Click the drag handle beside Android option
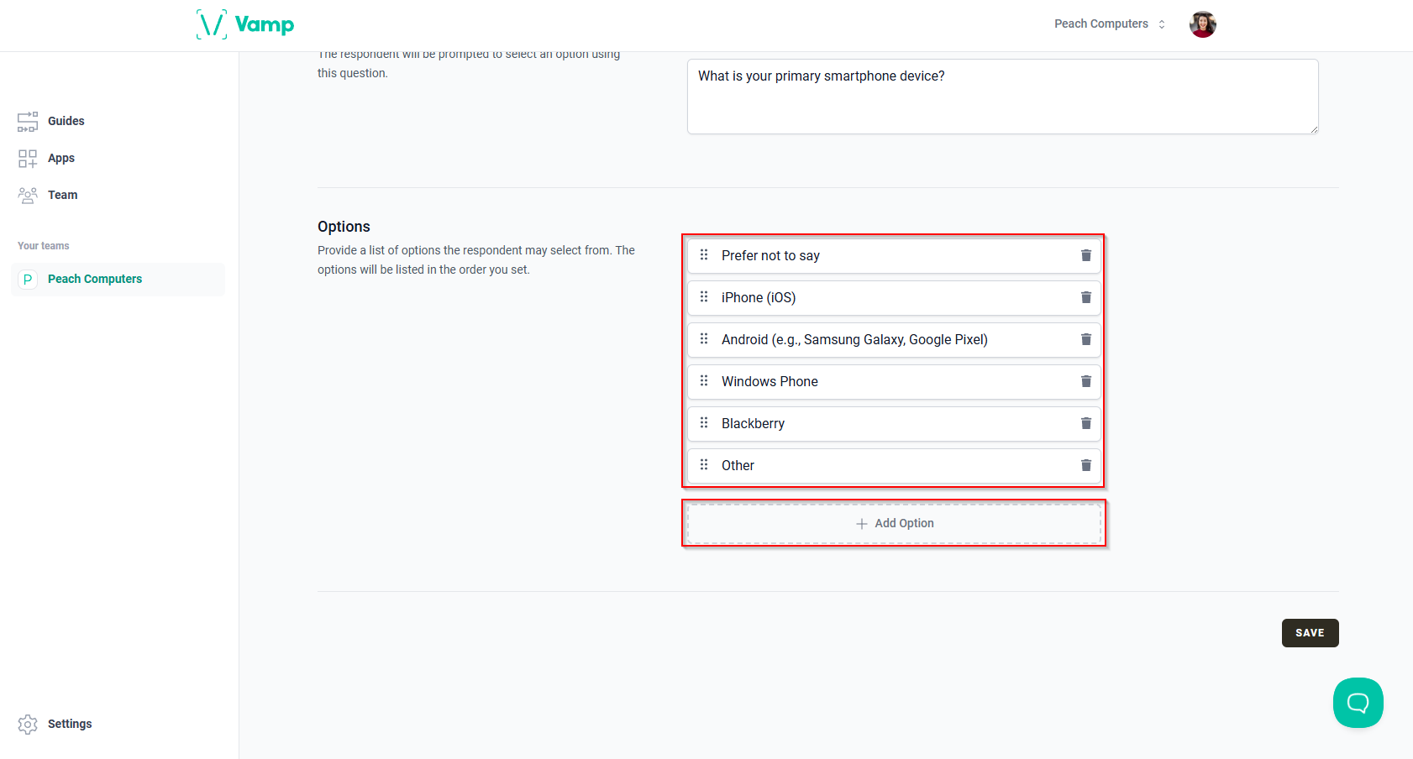1413x759 pixels. point(704,339)
